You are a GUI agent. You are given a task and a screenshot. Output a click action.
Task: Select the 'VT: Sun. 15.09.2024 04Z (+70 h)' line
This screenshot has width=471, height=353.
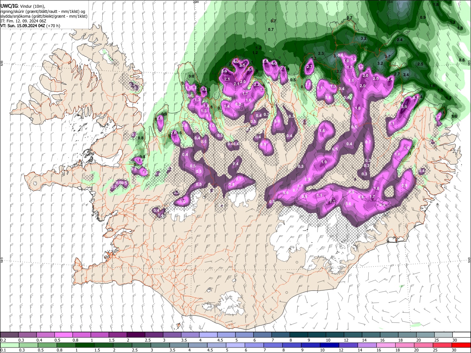(x=30, y=26)
